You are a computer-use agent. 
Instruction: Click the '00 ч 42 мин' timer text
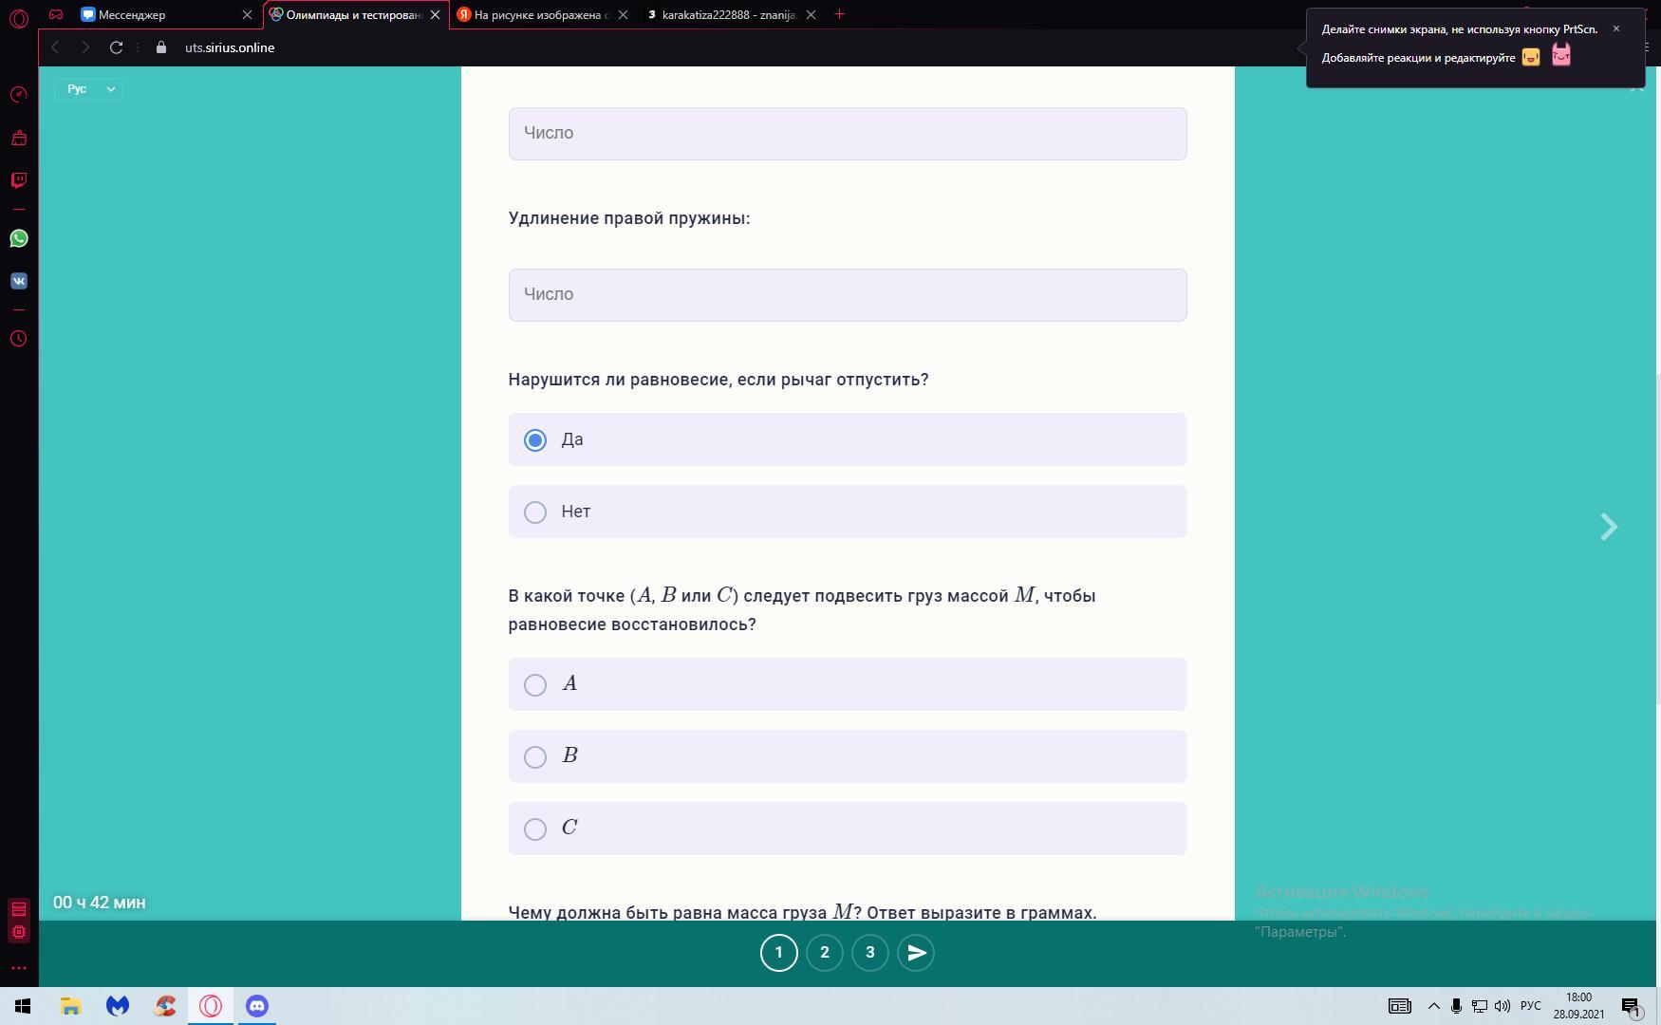(x=100, y=903)
